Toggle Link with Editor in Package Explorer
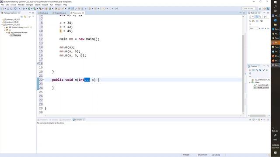 pos(25,17)
